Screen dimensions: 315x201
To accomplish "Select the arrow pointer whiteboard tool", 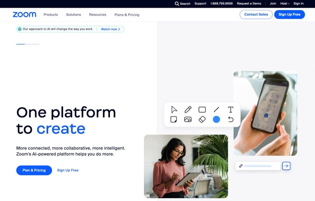I will point(174,110).
